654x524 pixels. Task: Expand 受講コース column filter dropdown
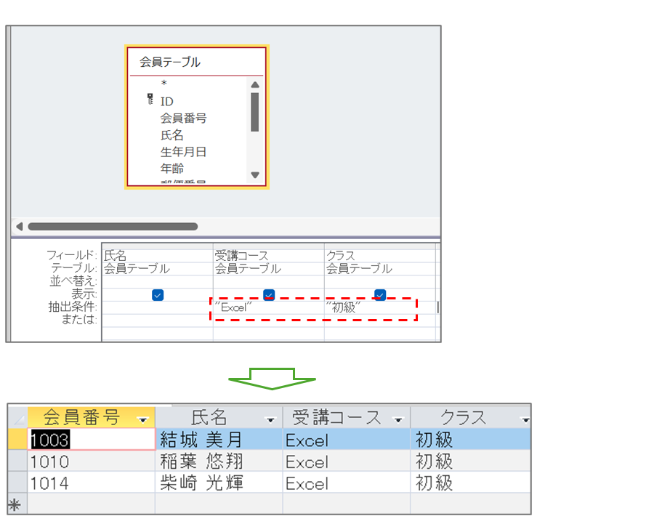(x=398, y=419)
